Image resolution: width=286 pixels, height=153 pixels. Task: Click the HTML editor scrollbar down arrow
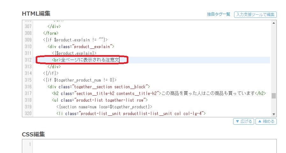(x=274, y=114)
